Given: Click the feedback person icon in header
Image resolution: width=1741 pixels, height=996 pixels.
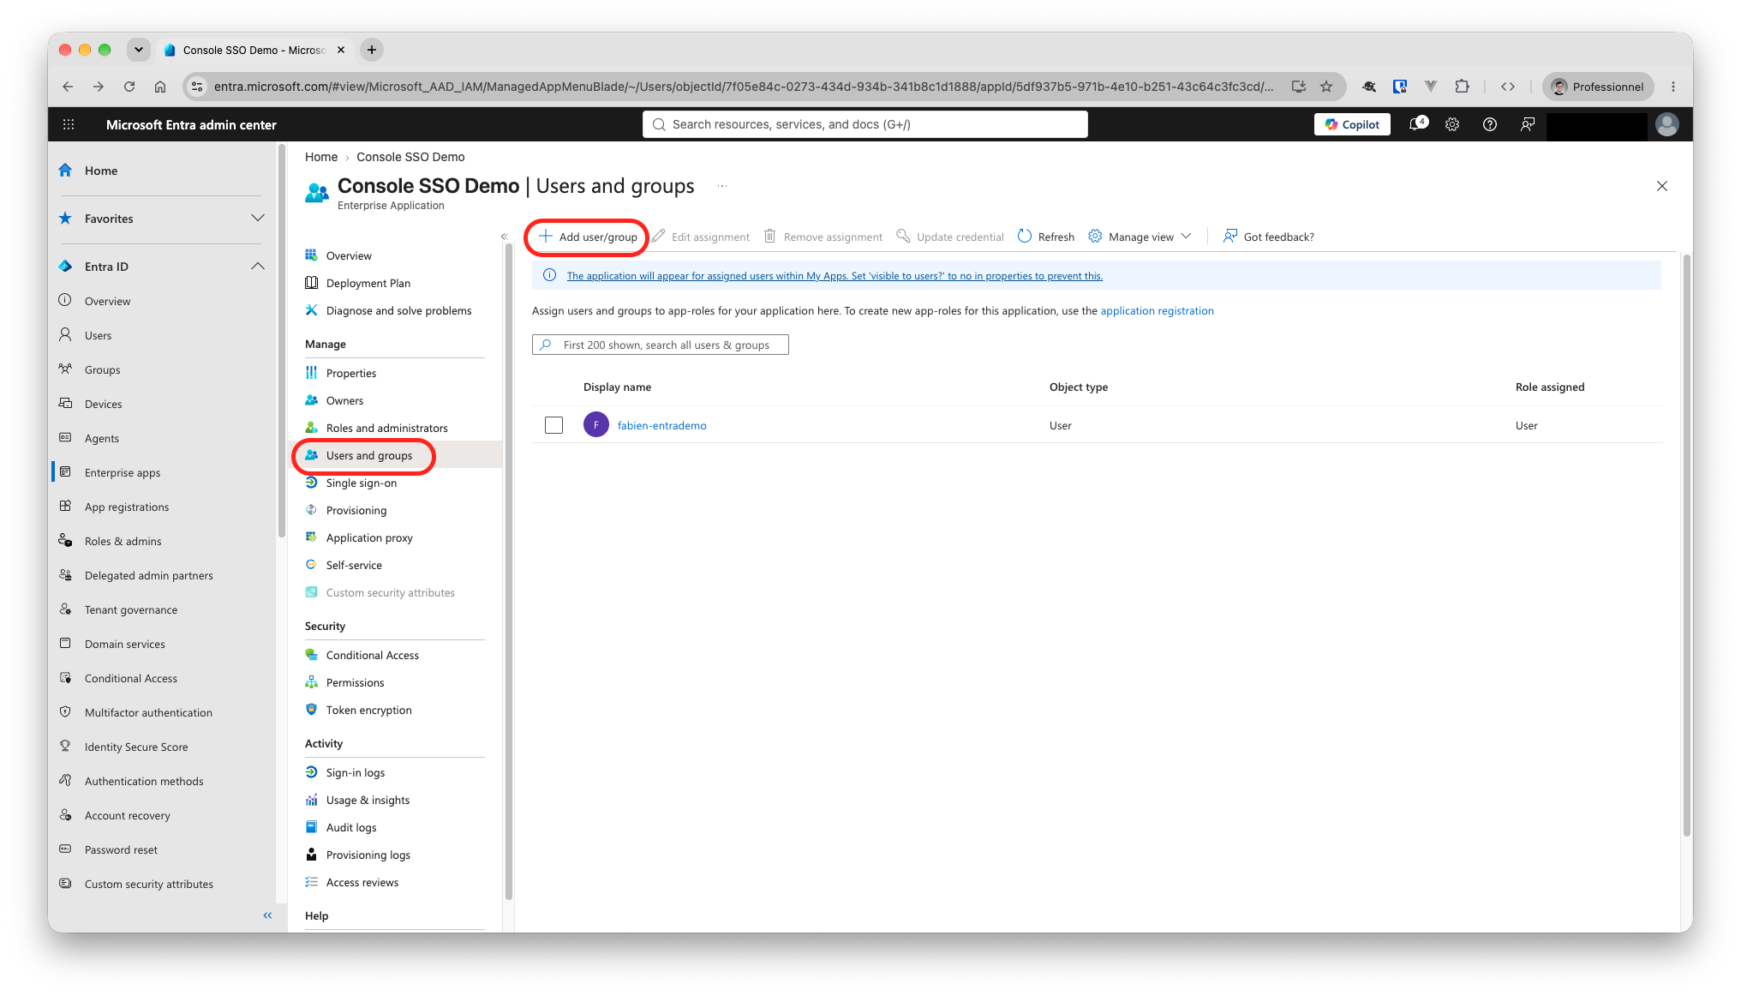Looking at the screenshot, I should tap(1528, 124).
